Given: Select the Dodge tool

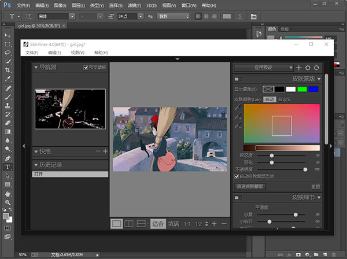Looking at the screenshot, I should 8,149.
